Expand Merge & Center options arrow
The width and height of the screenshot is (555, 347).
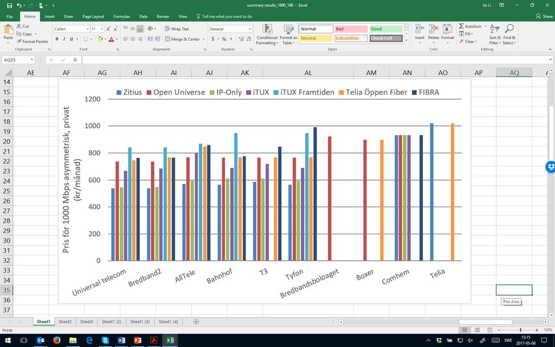[204, 39]
